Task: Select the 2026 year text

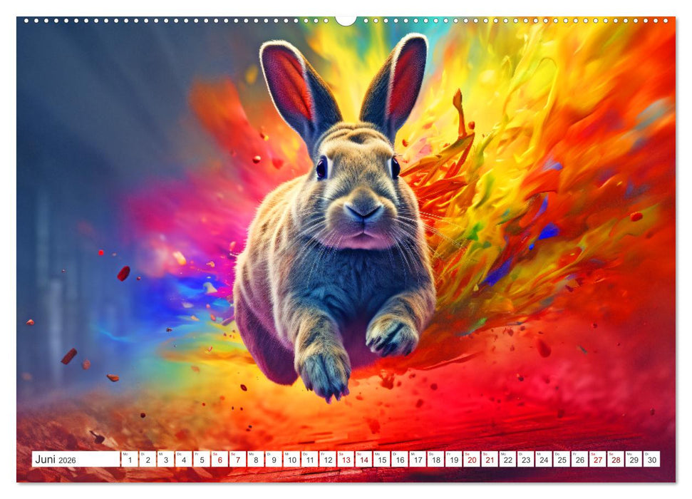Action: pyautogui.click(x=68, y=459)
